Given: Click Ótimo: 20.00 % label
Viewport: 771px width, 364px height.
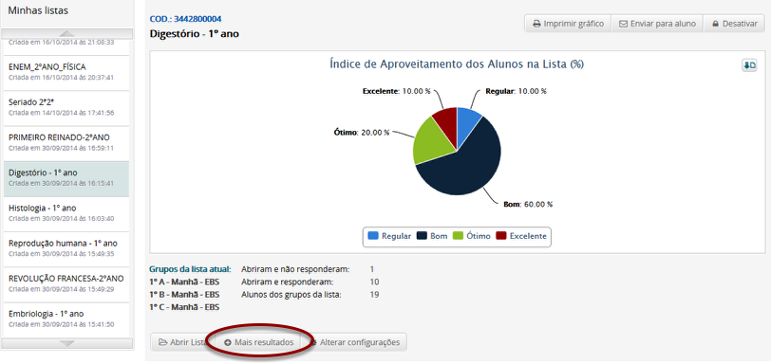Looking at the screenshot, I should [362, 133].
